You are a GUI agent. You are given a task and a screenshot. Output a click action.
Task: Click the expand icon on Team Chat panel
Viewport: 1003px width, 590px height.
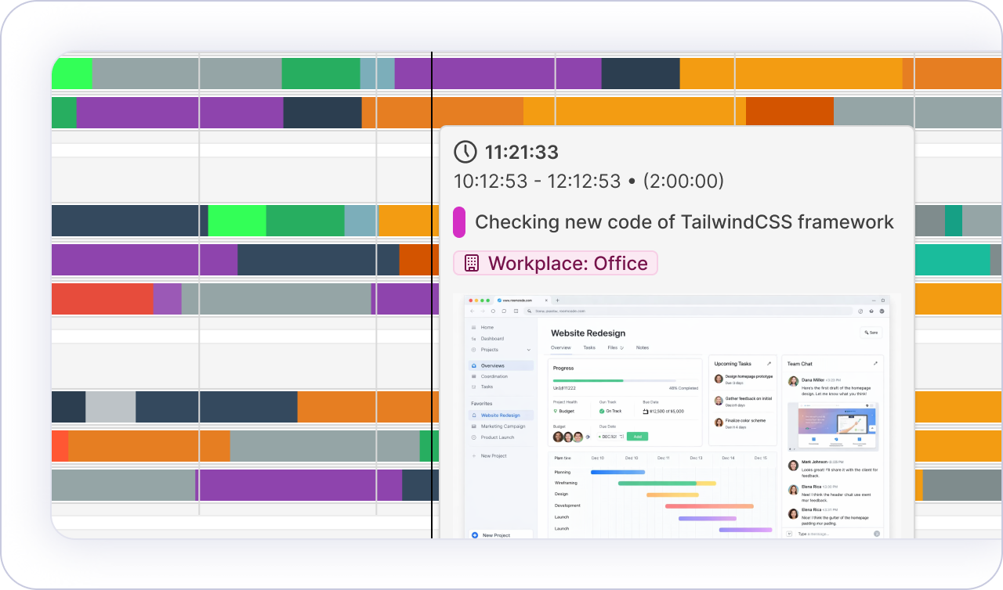coord(875,364)
